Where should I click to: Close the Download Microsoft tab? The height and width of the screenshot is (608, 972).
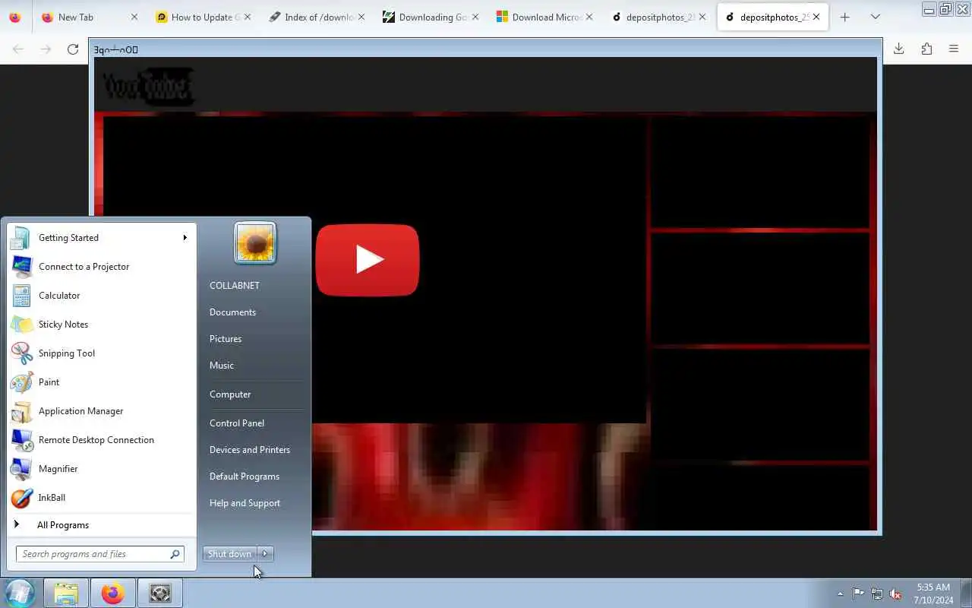pos(589,17)
